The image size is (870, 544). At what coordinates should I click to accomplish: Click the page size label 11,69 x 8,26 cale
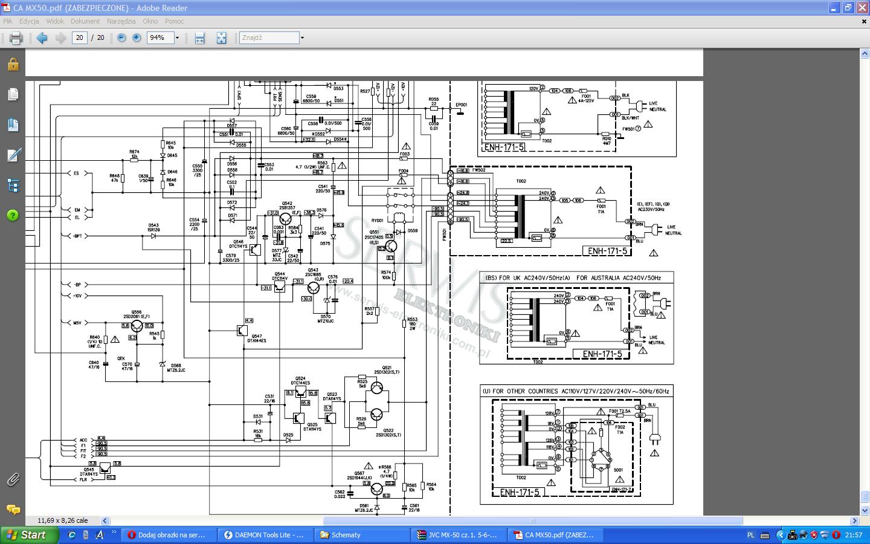pos(62,520)
